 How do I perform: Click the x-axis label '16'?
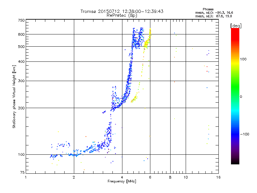(x=218, y=177)
